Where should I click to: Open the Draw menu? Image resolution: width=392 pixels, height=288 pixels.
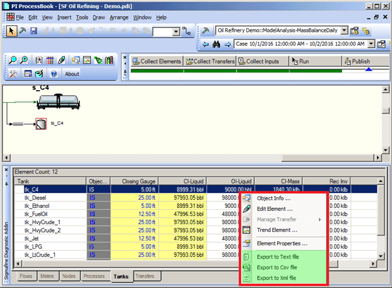click(99, 17)
